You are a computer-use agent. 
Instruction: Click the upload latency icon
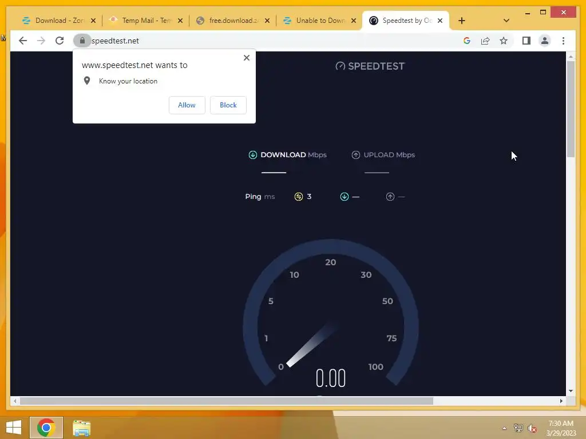click(x=390, y=197)
